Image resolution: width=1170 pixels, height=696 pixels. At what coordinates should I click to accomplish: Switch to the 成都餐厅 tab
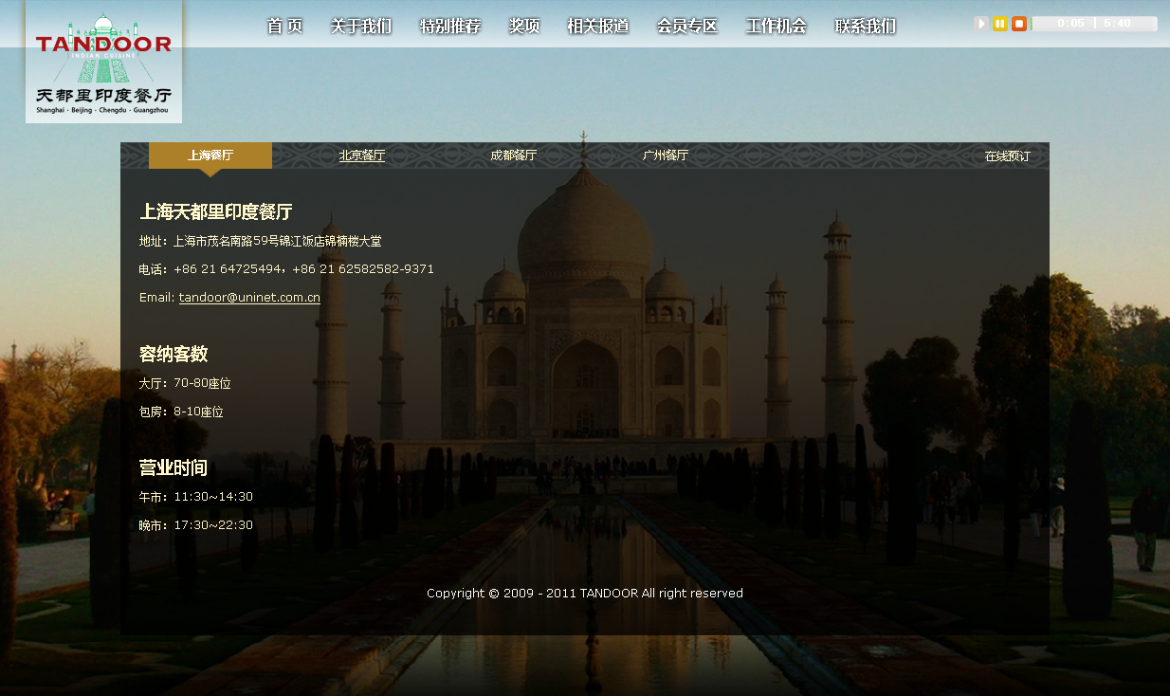click(x=514, y=156)
